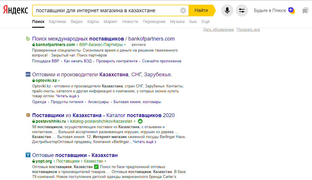This screenshot has width=312, height=180.
Task: Click the optoviki.kz favicon
Action: [28, 75]
